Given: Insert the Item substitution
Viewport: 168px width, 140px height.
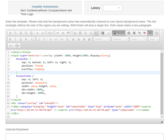Looking at the screenshot, I should (x=23, y=10).
